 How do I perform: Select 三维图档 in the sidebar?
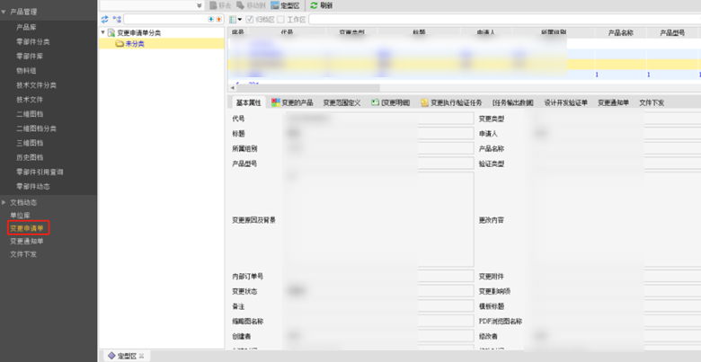(30, 143)
